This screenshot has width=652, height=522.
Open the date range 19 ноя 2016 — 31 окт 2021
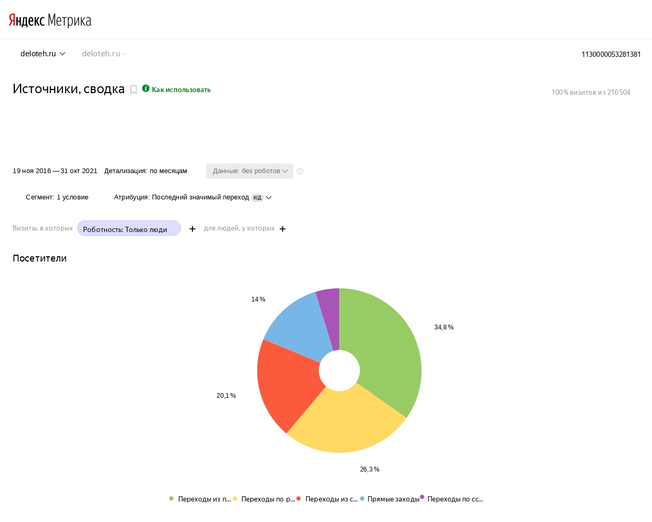point(55,171)
